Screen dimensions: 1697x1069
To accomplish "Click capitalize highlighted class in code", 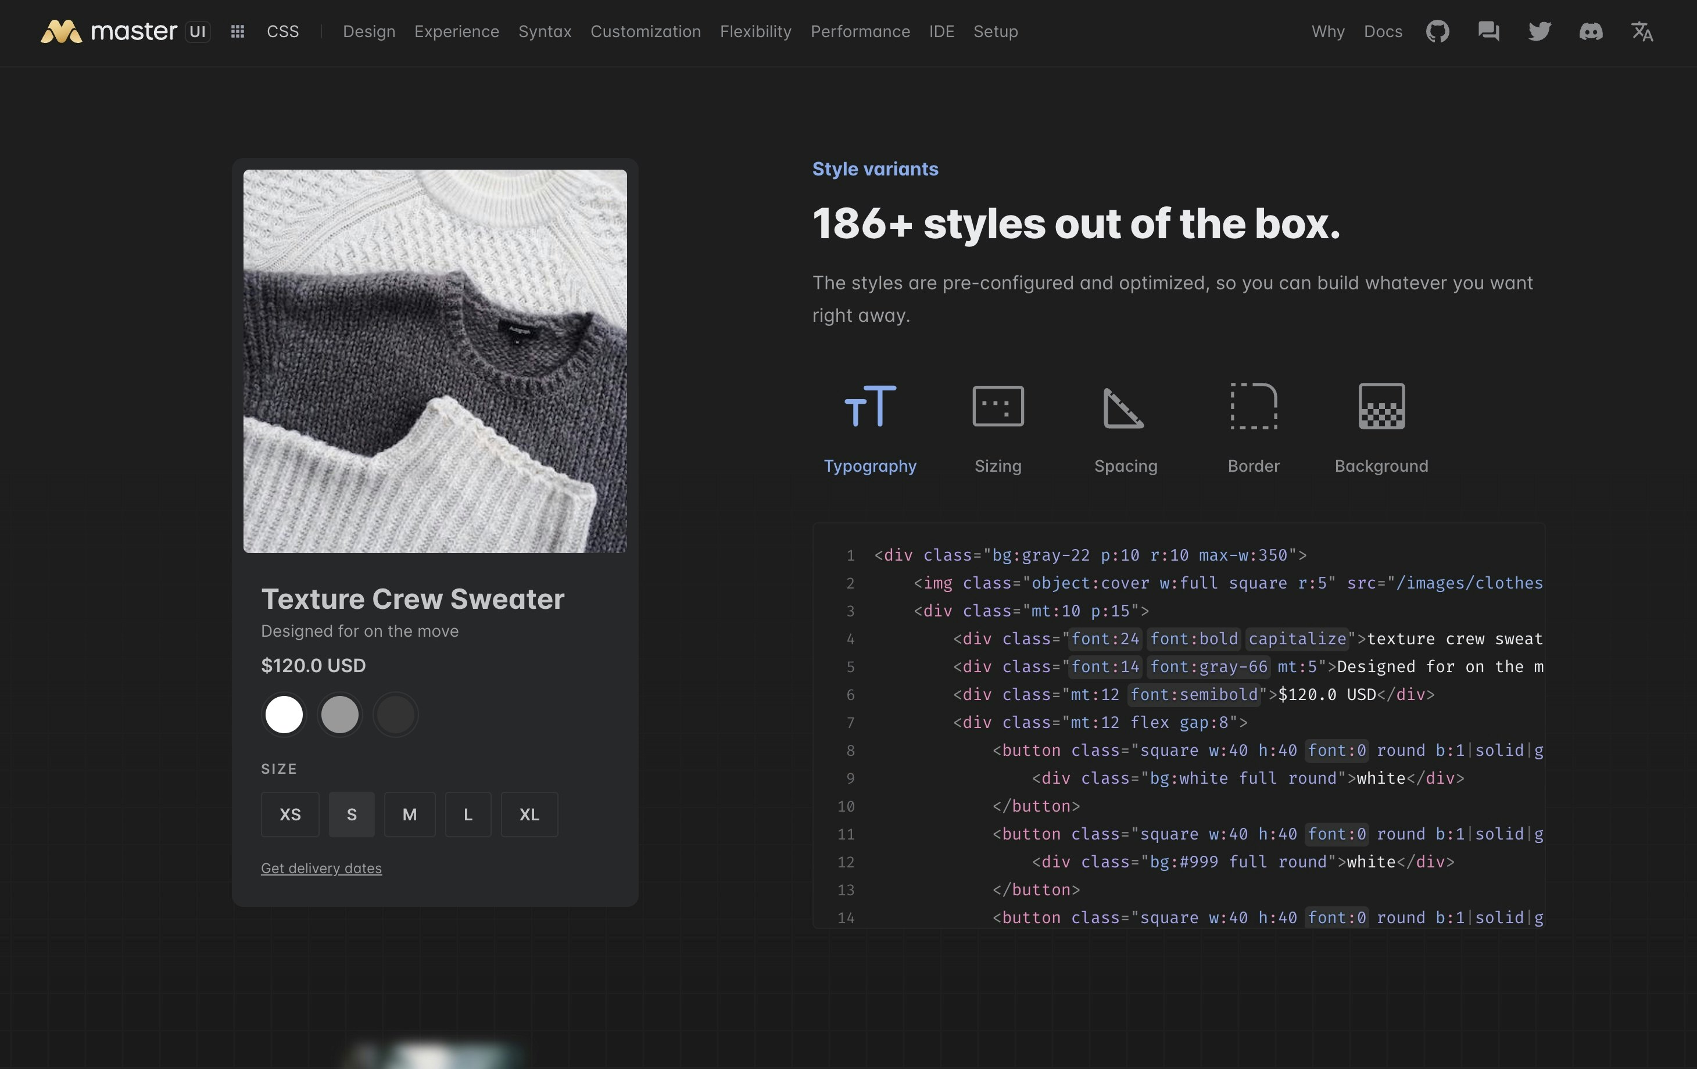I will pyautogui.click(x=1297, y=638).
